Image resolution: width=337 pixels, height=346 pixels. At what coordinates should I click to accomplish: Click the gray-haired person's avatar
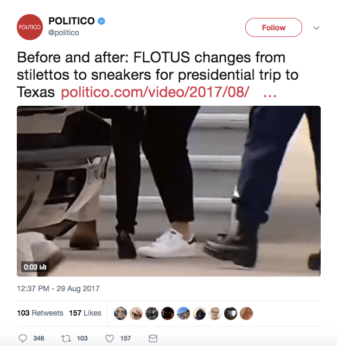(x=215, y=313)
